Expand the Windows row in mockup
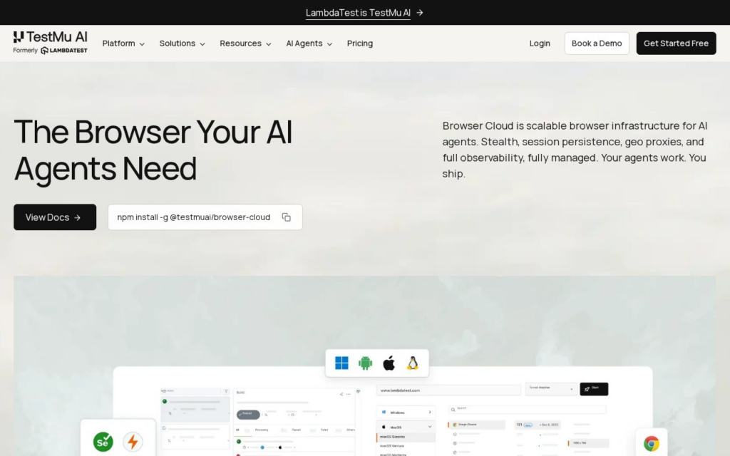Viewport: 730px width, 456px height. click(x=406, y=413)
